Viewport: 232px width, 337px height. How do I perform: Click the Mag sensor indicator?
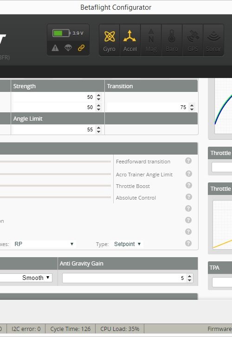tap(151, 40)
